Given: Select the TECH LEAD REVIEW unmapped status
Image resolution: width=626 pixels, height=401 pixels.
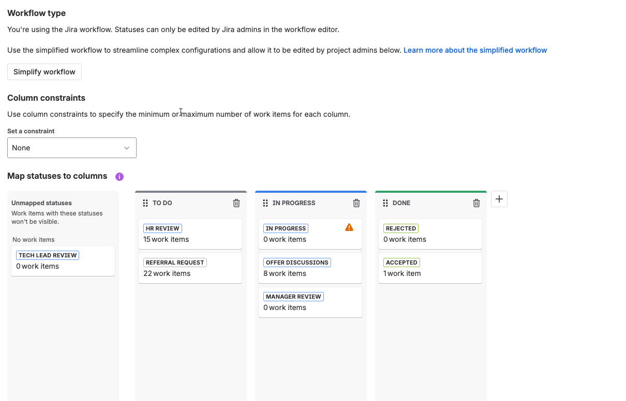Looking at the screenshot, I should point(63,261).
